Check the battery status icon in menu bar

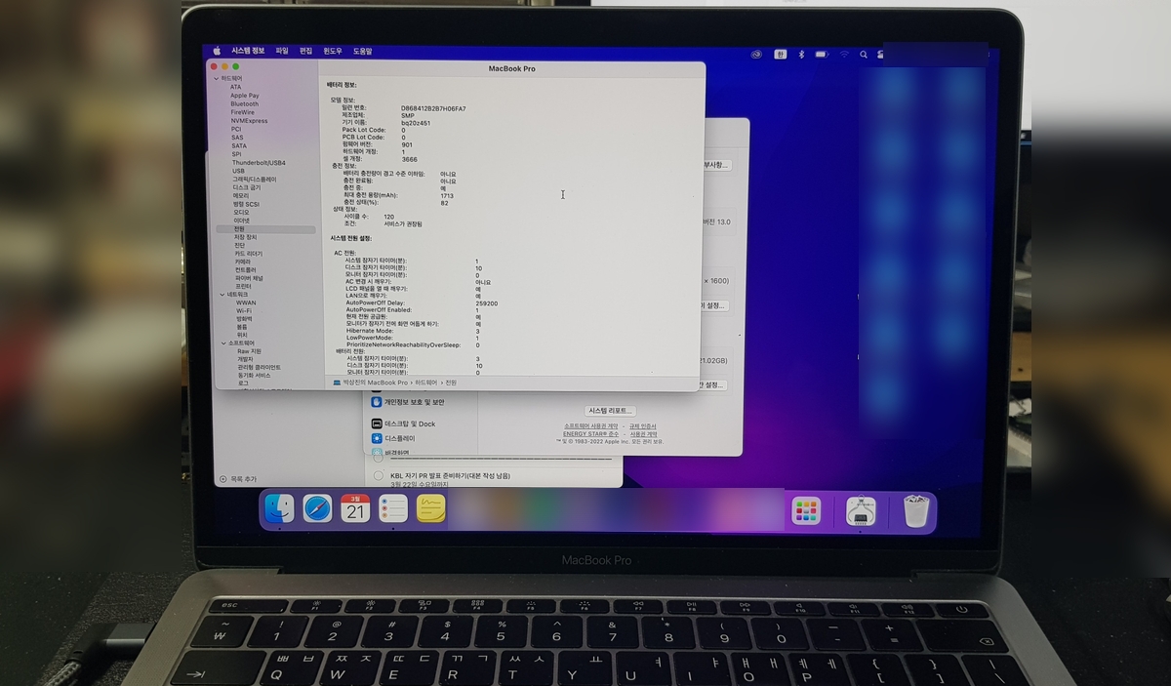822,54
